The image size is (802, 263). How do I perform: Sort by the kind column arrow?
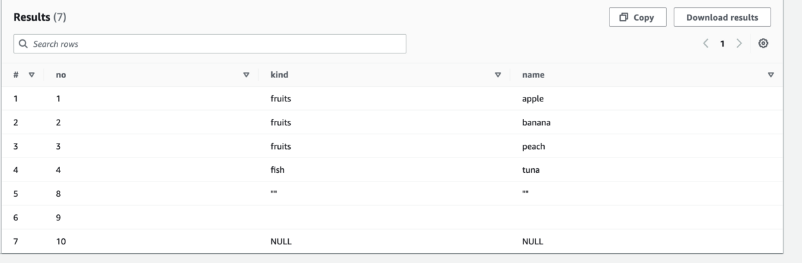click(x=497, y=75)
